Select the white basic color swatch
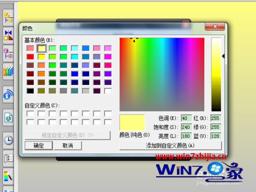Viewport: 256px width, 192px height. click(108, 91)
